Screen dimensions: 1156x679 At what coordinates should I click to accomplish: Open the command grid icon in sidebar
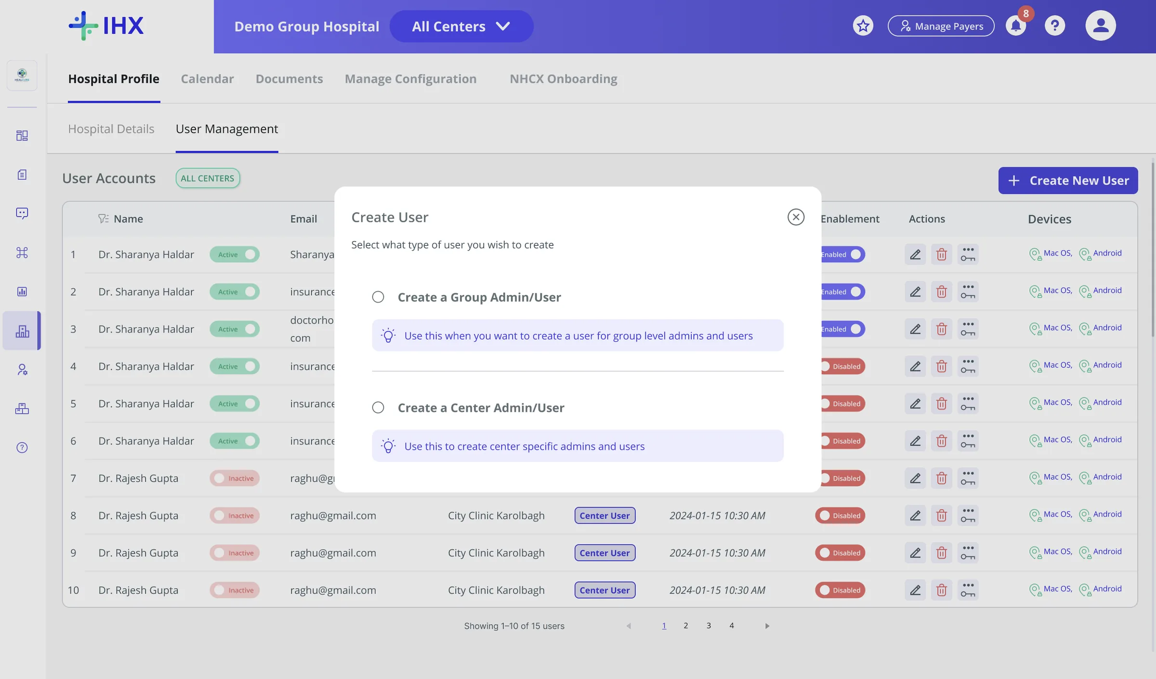pyautogui.click(x=22, y=253)
